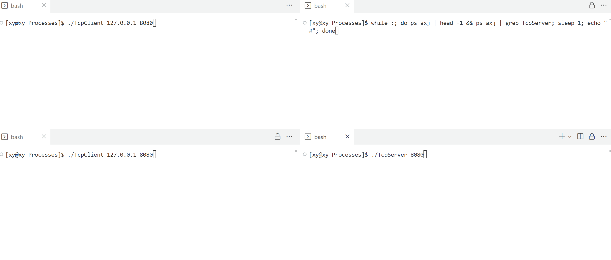
Task: Toggle lock on the bottom-left terminal group
Action: [277, 137]
